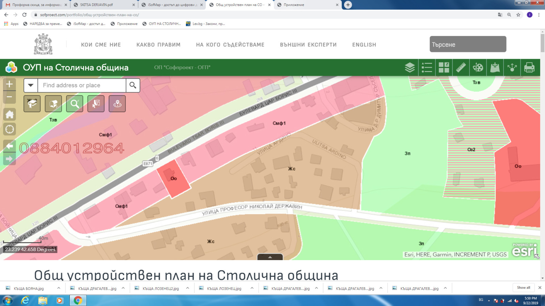Click the crosshair my location button
The image size is (545, 306).
click(x=10, y=129)
